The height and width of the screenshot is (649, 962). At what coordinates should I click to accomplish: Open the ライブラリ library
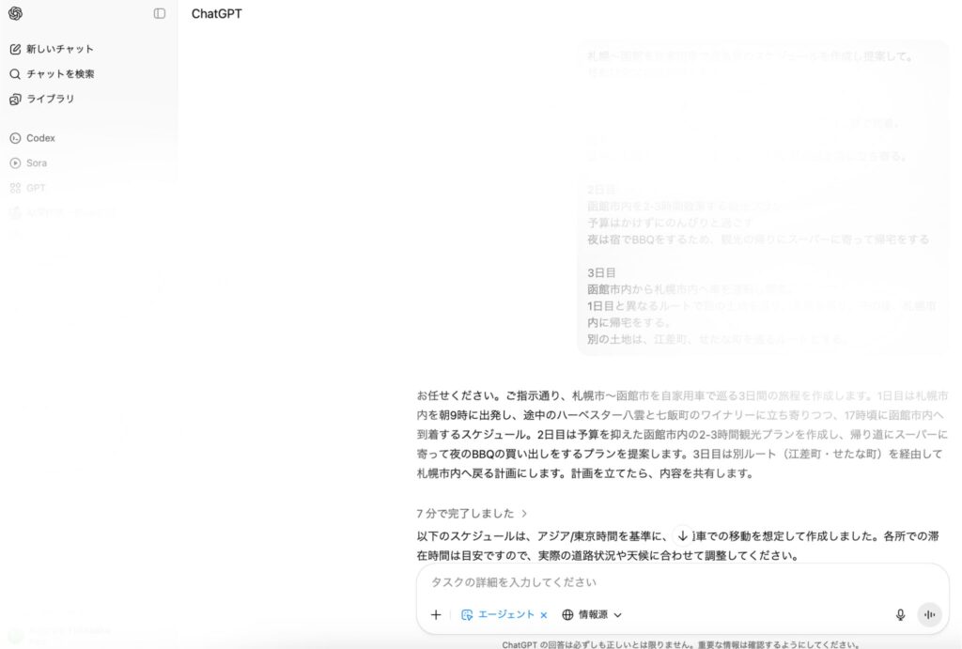(x=50, y=99)
